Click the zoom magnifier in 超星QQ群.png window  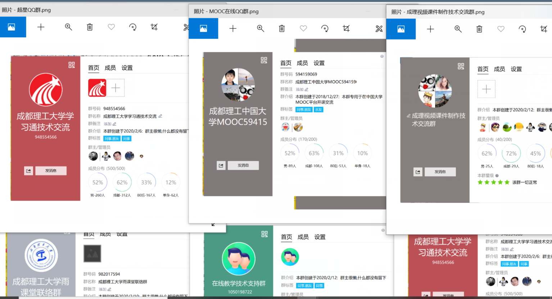pos(68,27)
